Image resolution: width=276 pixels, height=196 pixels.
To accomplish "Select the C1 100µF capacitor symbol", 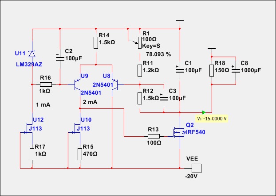I will [180, 70].
